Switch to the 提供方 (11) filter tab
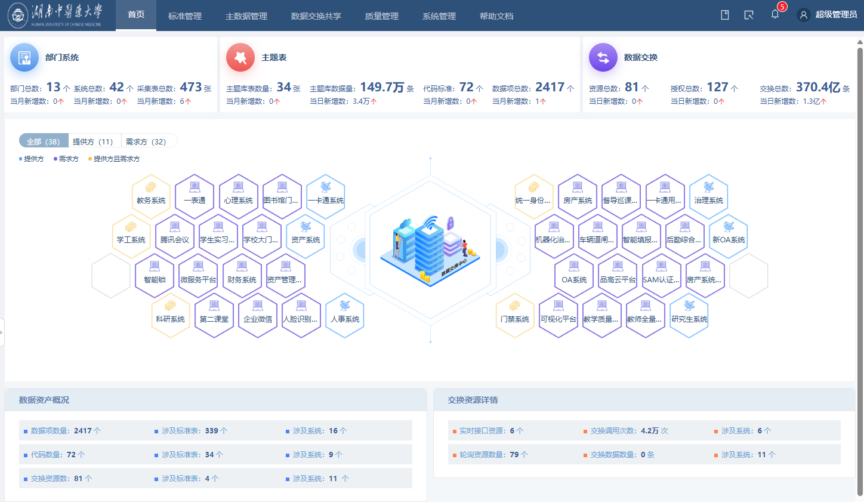The width and height of the screenshot is (864, 502). [x=92, y=141]
